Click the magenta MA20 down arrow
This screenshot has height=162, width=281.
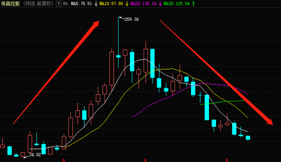point(160,4)
